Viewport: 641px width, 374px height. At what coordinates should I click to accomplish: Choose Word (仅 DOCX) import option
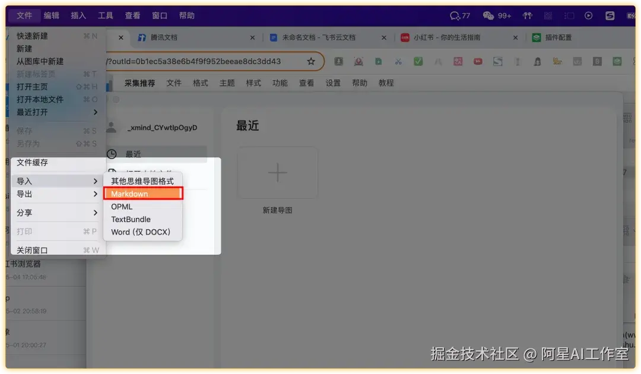[x=142, y=232]
